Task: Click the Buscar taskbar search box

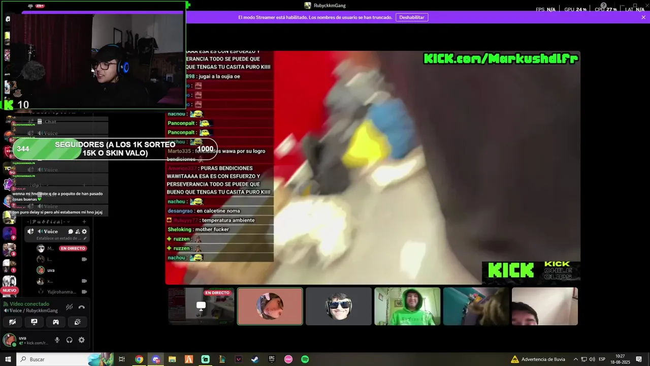Action: (x=66, y=359)
